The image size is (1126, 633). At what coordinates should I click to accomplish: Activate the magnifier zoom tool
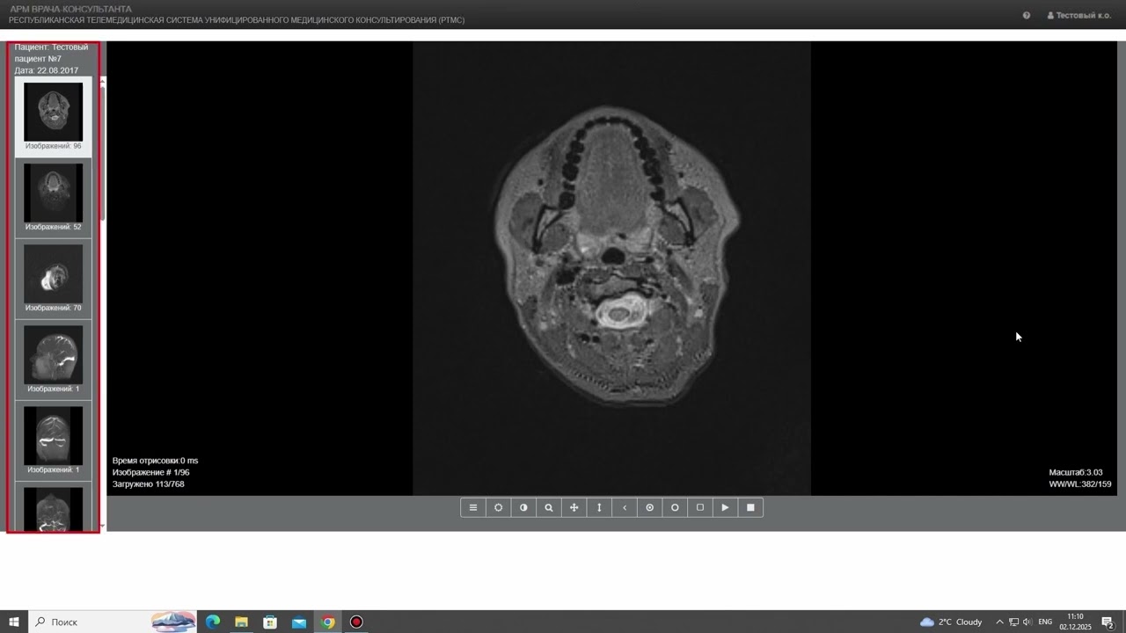pos(549,507)
